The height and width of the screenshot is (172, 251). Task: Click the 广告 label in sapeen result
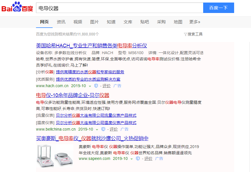coord(159,158)
